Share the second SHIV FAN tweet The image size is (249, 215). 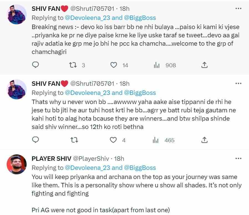tap(204, 140)
